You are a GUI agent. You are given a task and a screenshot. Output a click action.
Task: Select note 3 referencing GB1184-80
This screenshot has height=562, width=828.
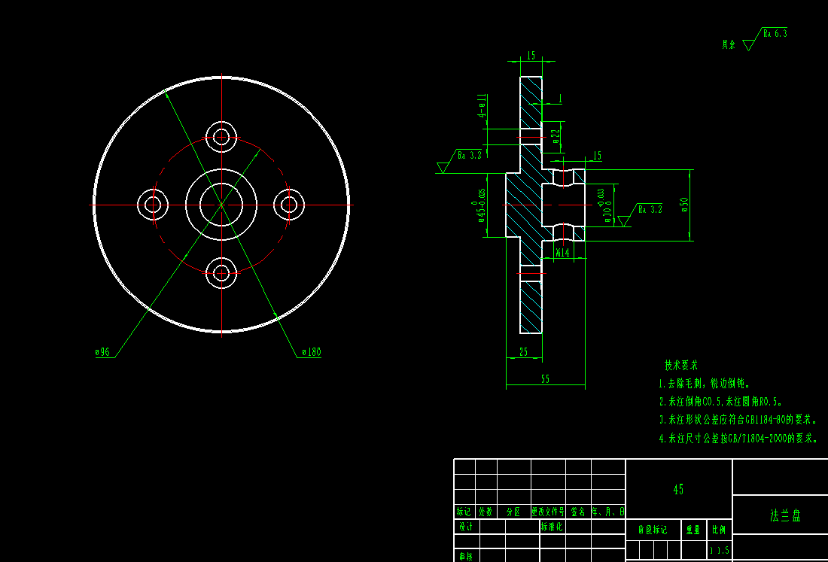click(x=738, y=420)
